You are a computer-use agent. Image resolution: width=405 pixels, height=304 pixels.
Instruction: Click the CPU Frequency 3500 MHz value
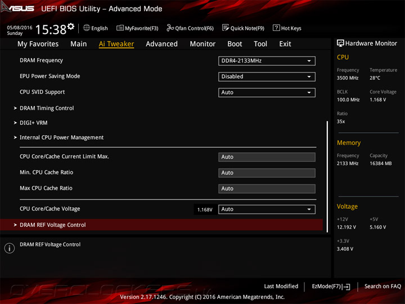click(348, 78)
